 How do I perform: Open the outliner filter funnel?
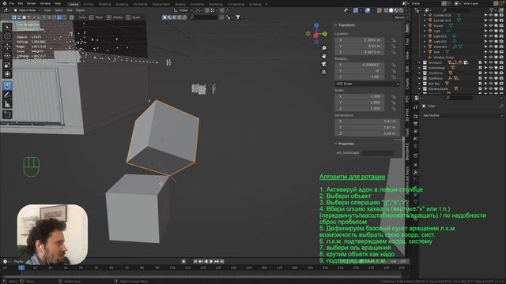[x=492, y=10]
